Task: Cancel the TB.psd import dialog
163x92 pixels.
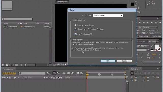Action: click(x=125, y=61)
